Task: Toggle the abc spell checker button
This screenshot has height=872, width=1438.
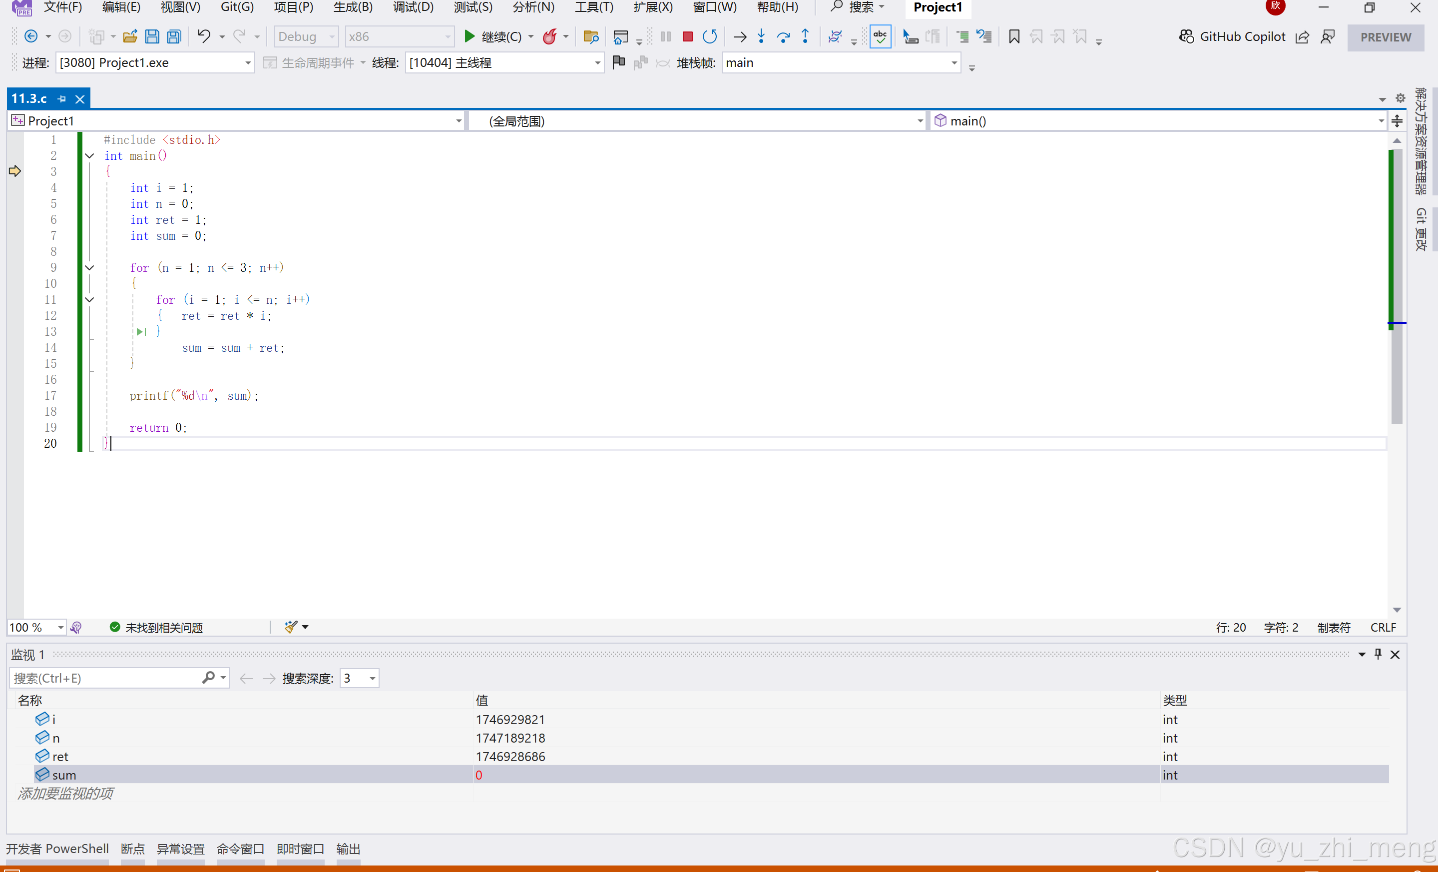Action: (x=880, y=37)
